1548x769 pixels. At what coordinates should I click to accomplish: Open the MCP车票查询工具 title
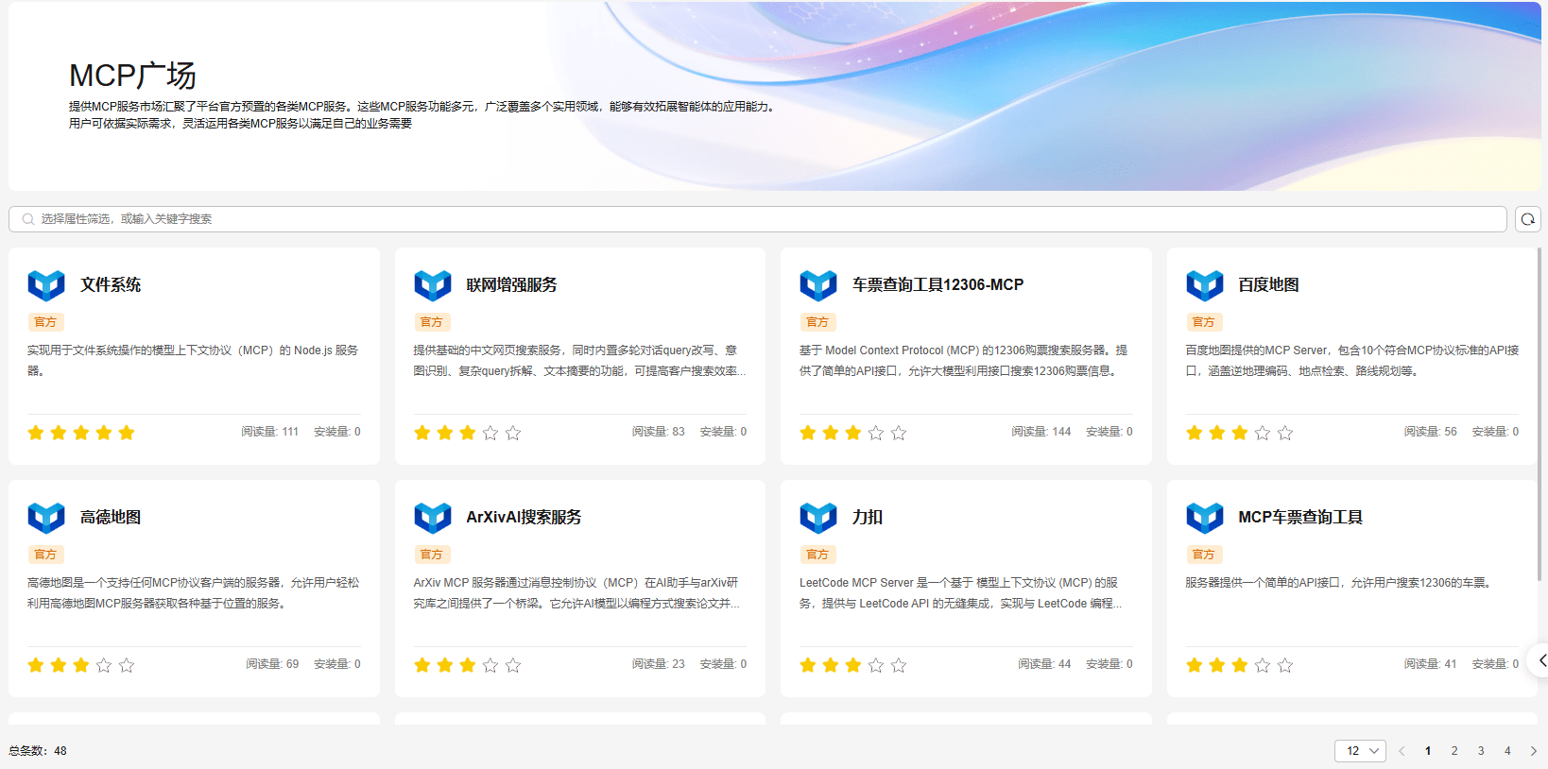pos(1300,518)
